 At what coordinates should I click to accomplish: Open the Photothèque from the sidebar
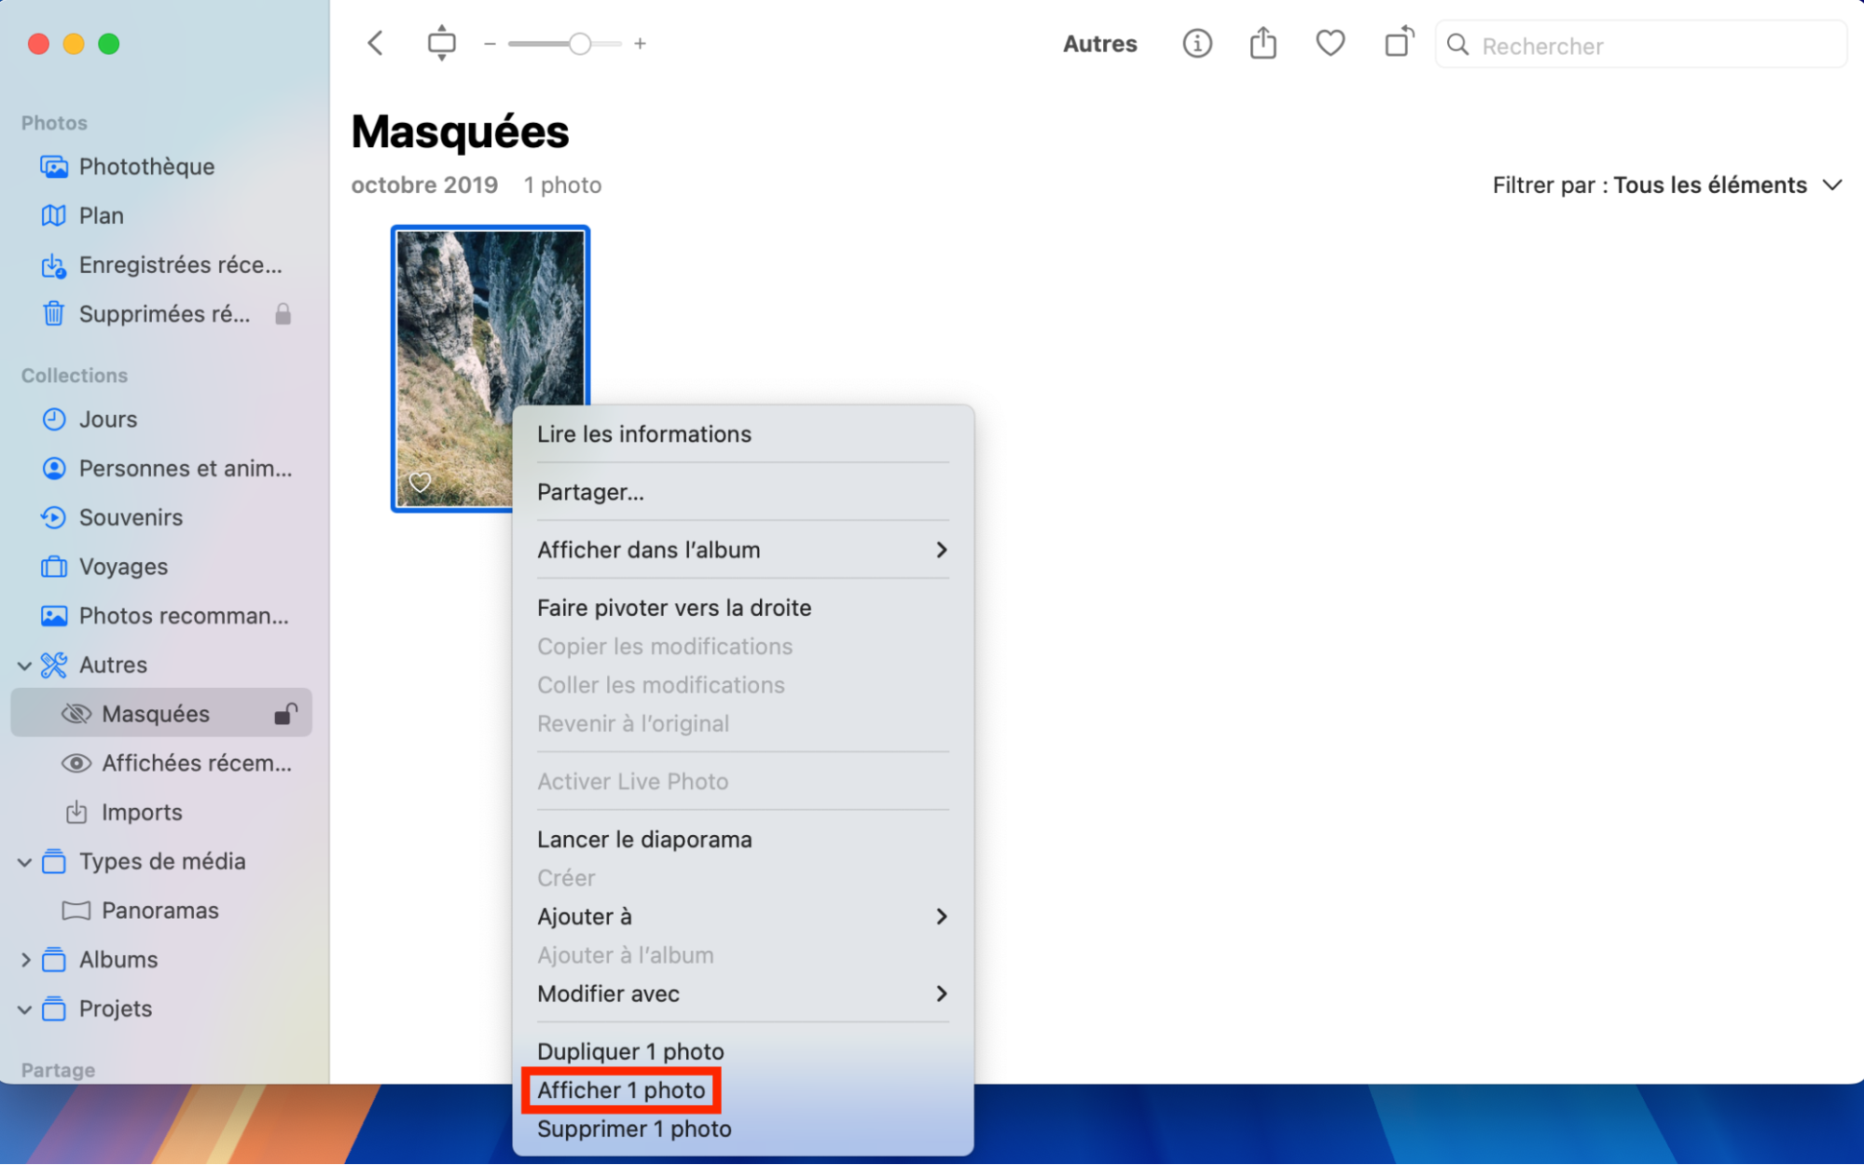coord(145,166)
